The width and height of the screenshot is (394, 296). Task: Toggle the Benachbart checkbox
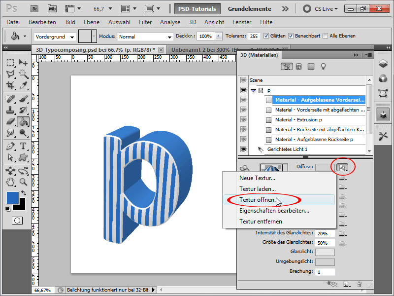click(x=291, y=36)
